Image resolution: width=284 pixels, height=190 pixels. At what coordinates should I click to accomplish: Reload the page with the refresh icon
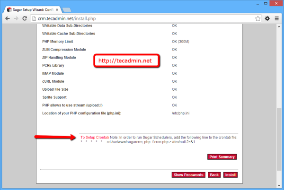click(x=26, y=18)
